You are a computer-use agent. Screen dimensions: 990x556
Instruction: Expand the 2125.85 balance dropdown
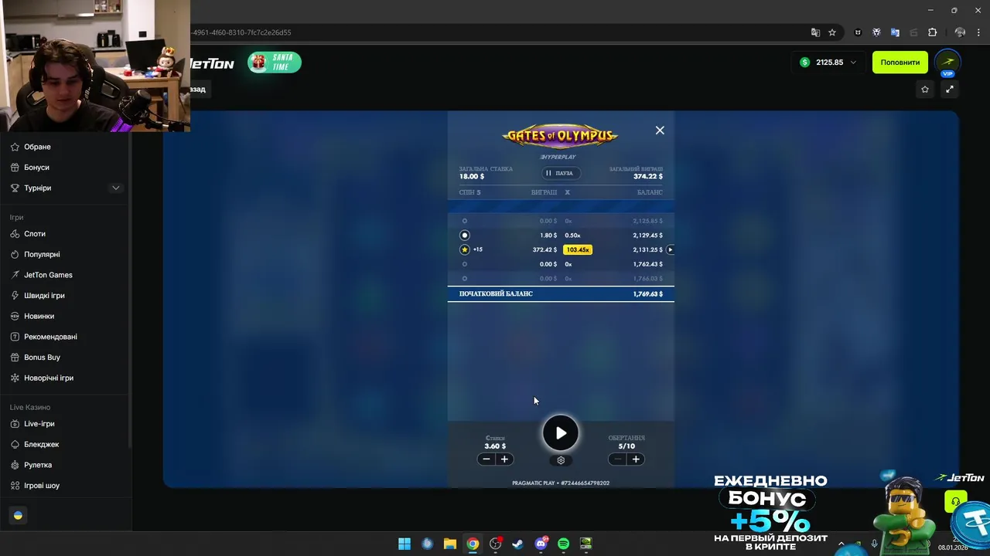[828, 63]
